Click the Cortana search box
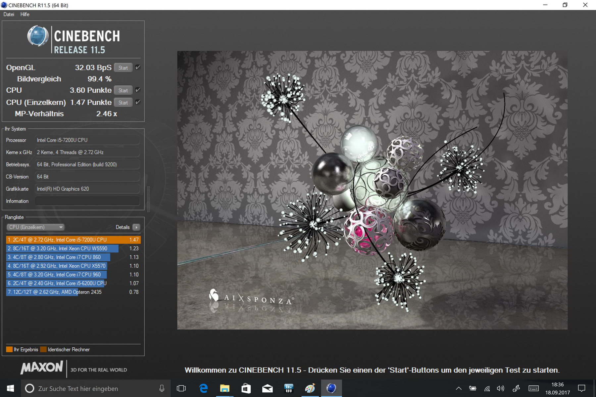The image size is (596, 397). click(x=96, y=388)
